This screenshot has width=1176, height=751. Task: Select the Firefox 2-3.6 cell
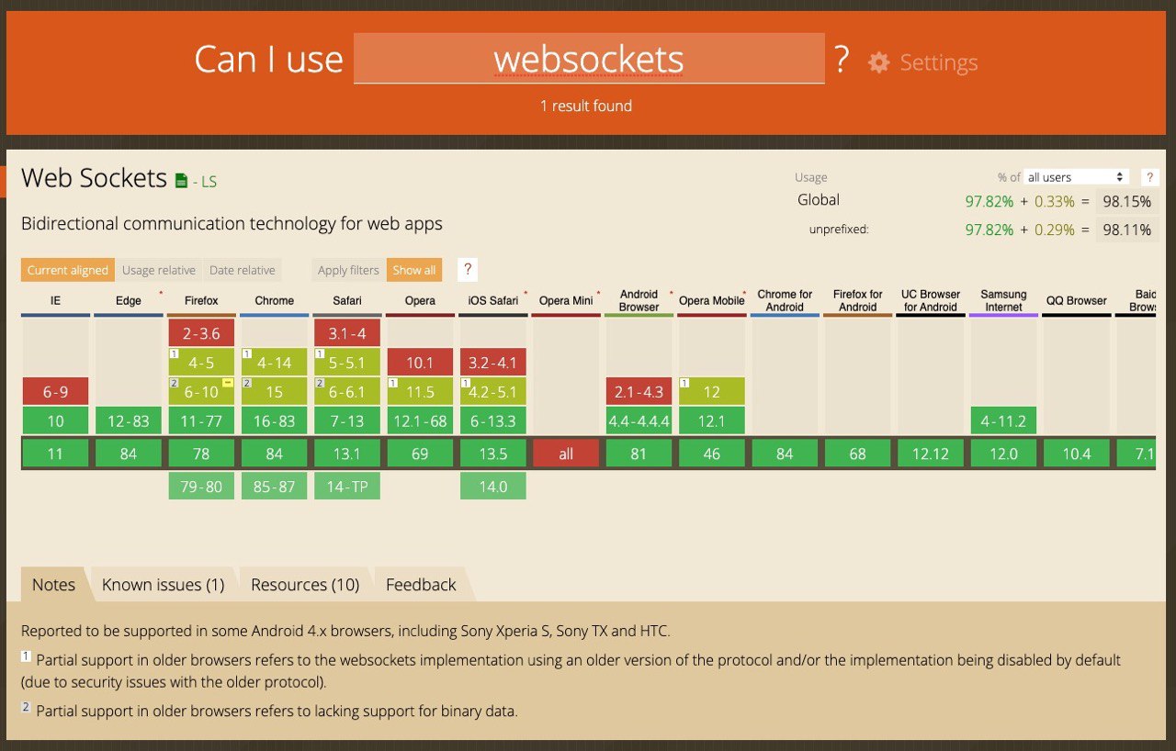tap(201, 332)
